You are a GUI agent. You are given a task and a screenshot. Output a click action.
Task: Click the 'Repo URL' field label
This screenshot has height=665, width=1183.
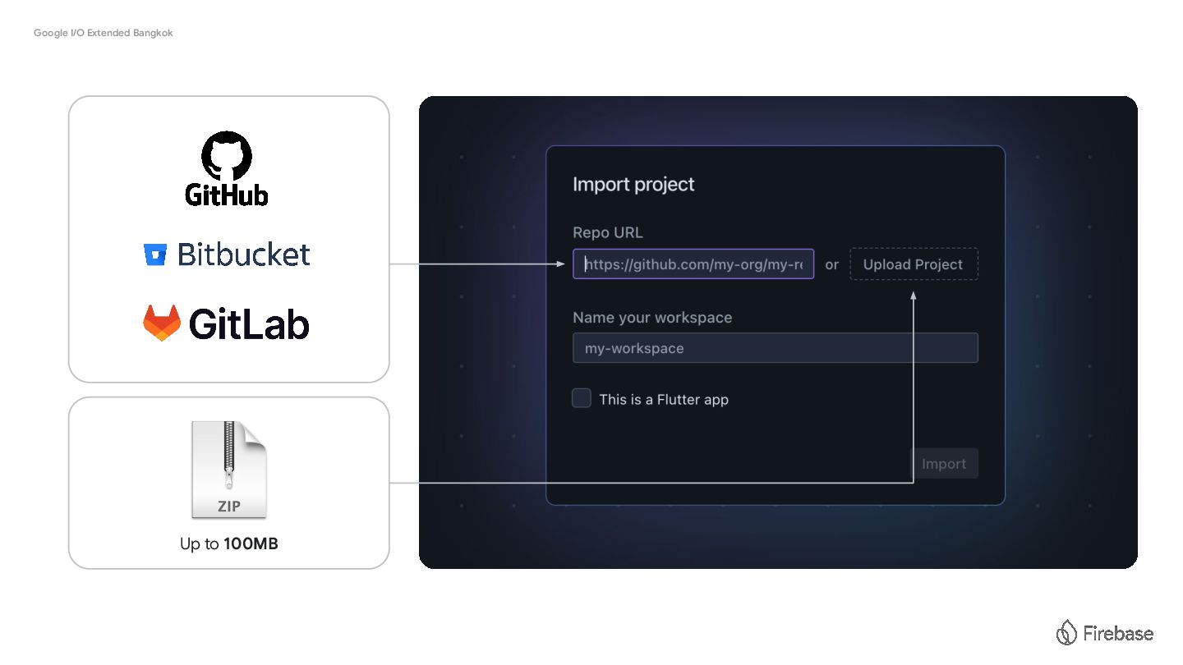(x=608, y=232)
